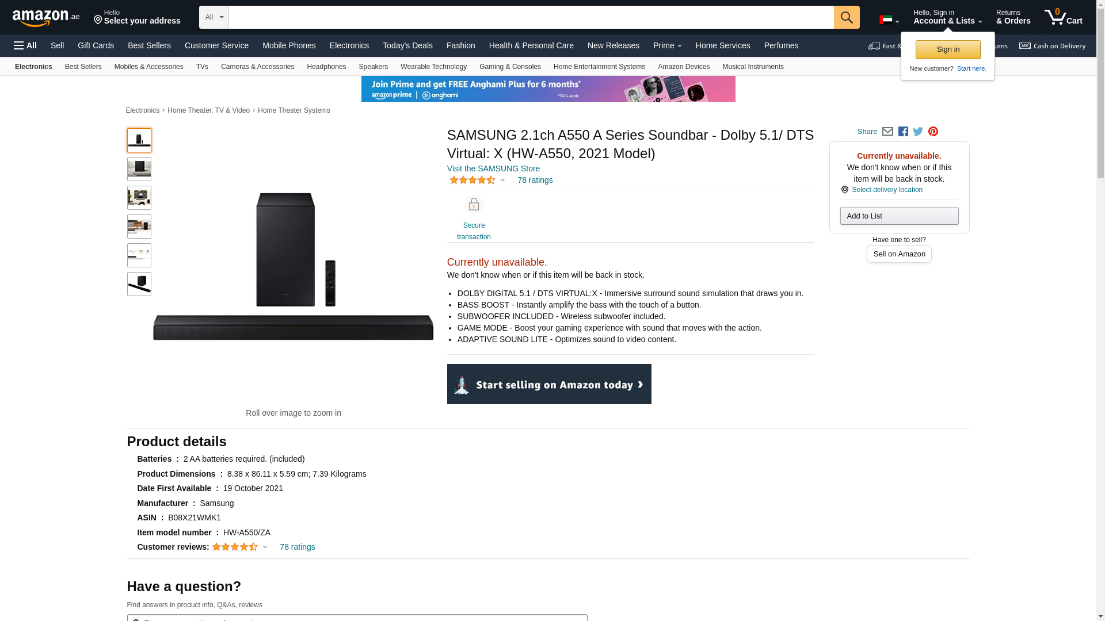Click the Add to List button

point(899,216)
